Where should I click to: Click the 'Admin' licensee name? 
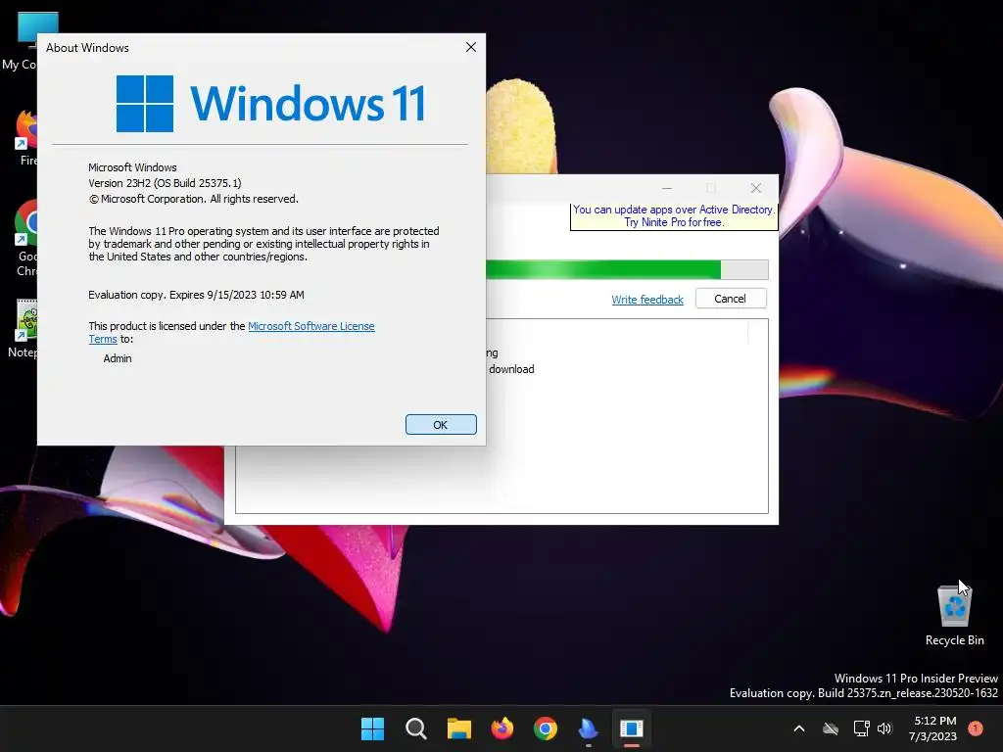pos(118,358)
